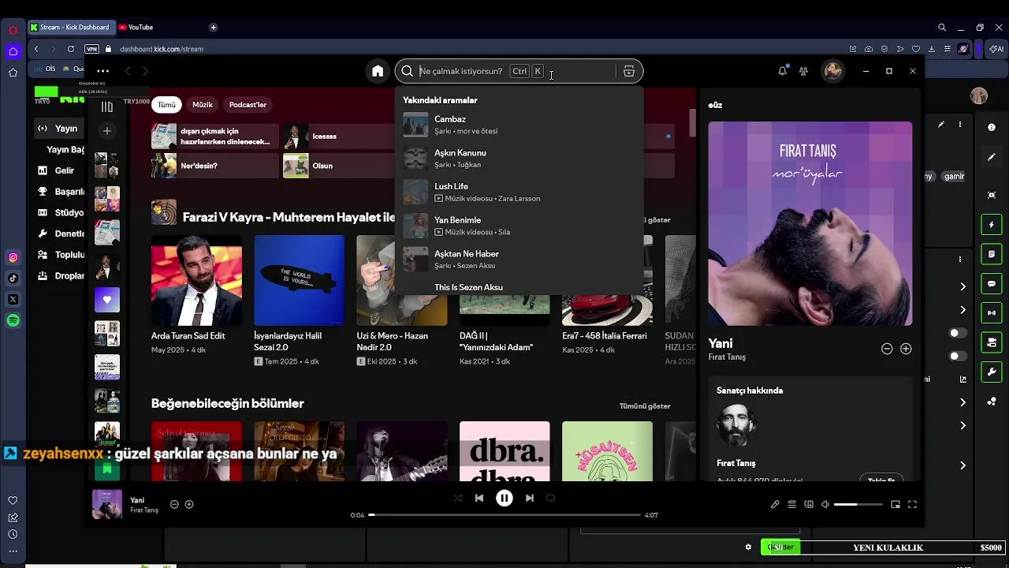Screen dimensions: 1009x568
Task: Open Liked Songs heart tile in library
Action: (107, 300)
